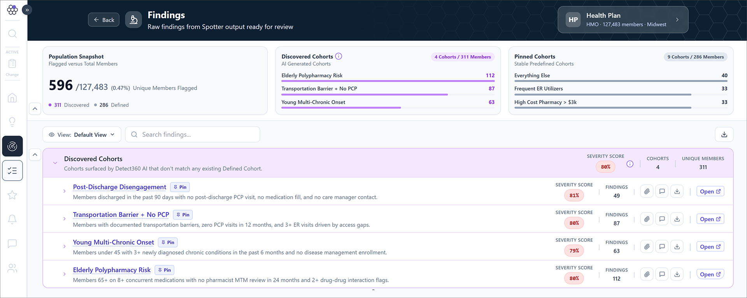The image size is (747, 298).
Task: Click the search icon in the left sidebar
Action: click(12, 34)
